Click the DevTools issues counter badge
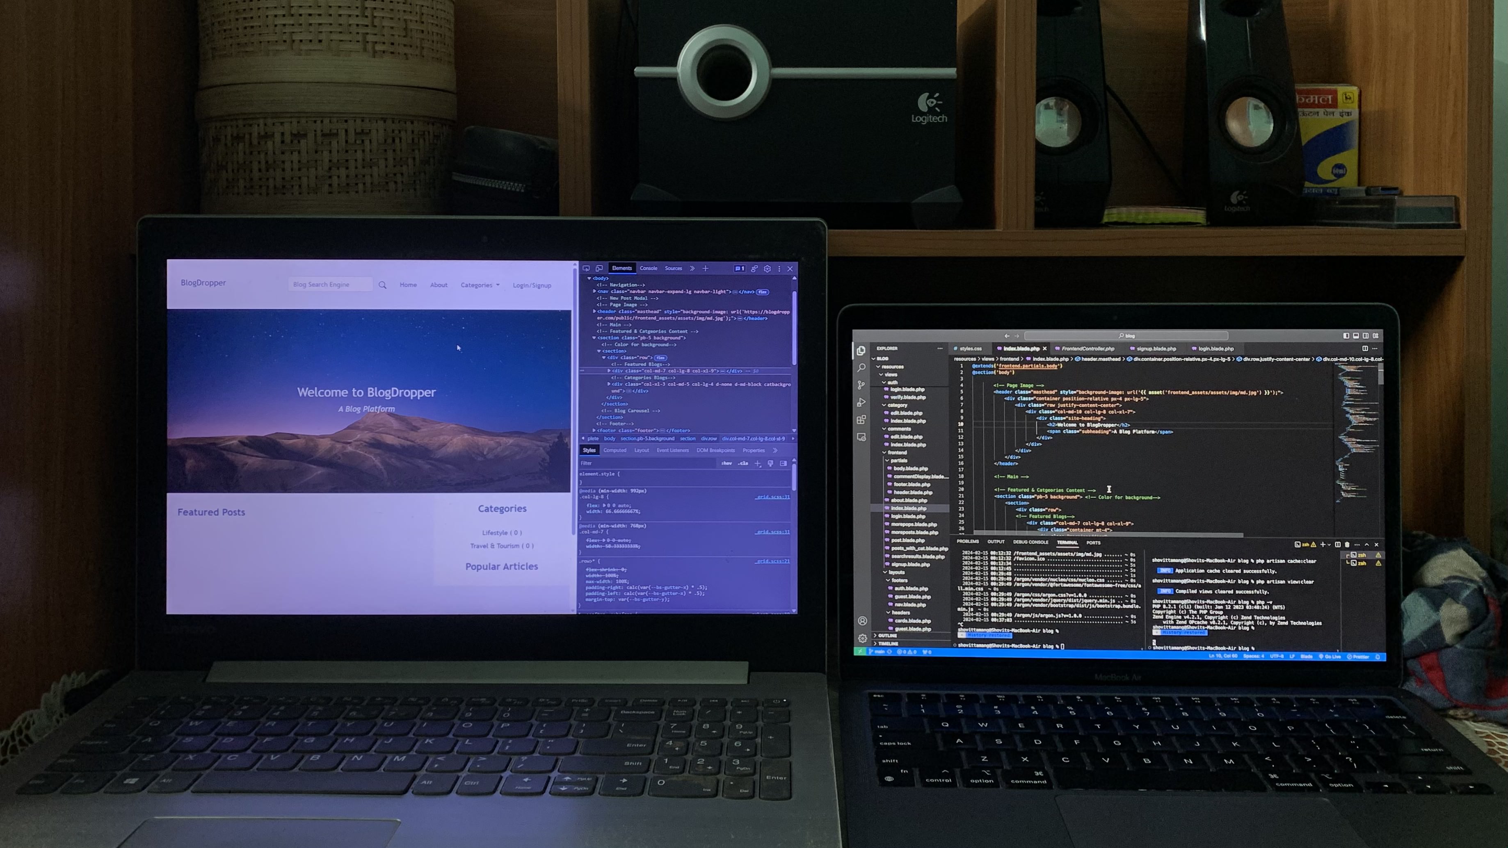 point(739,269)
